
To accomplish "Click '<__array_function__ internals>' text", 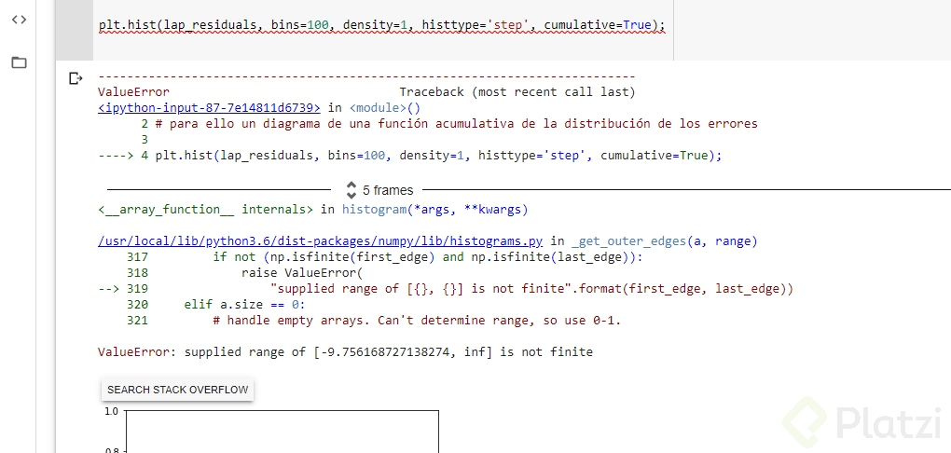I will coord(206,210).
